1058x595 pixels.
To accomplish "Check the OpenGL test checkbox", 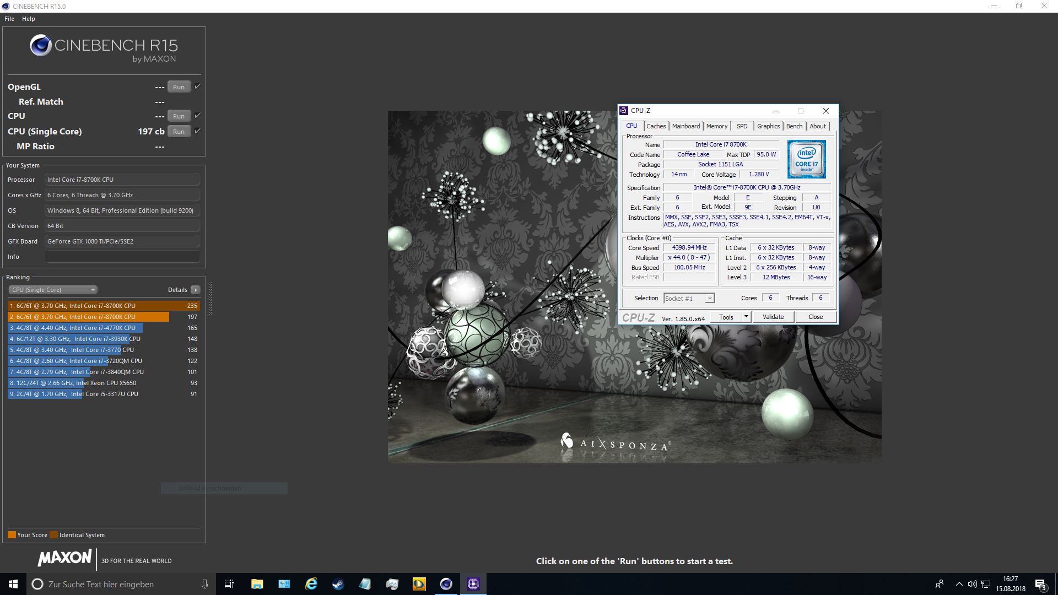I will pyautogui.click(x=197, y=86).
